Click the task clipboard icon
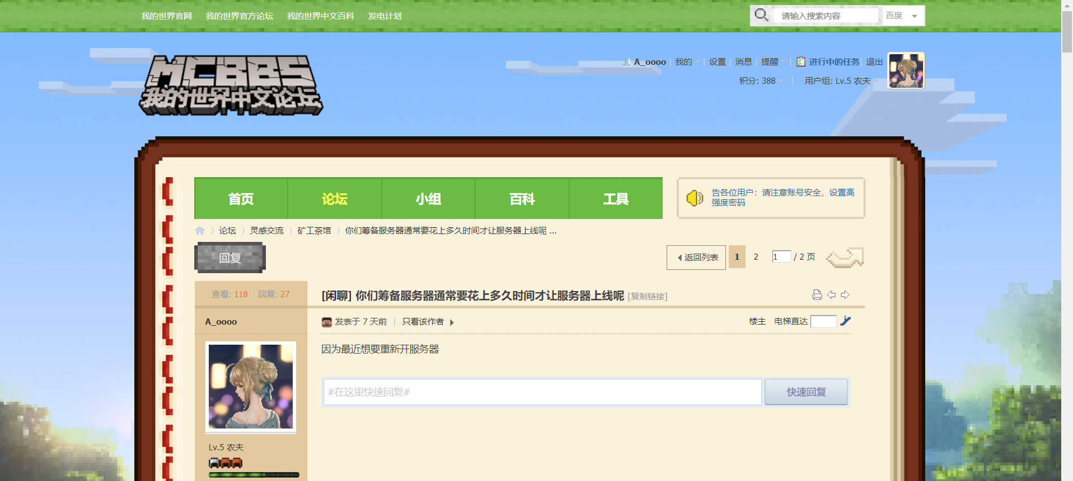The image size is (1073, 481). (801, 62)
